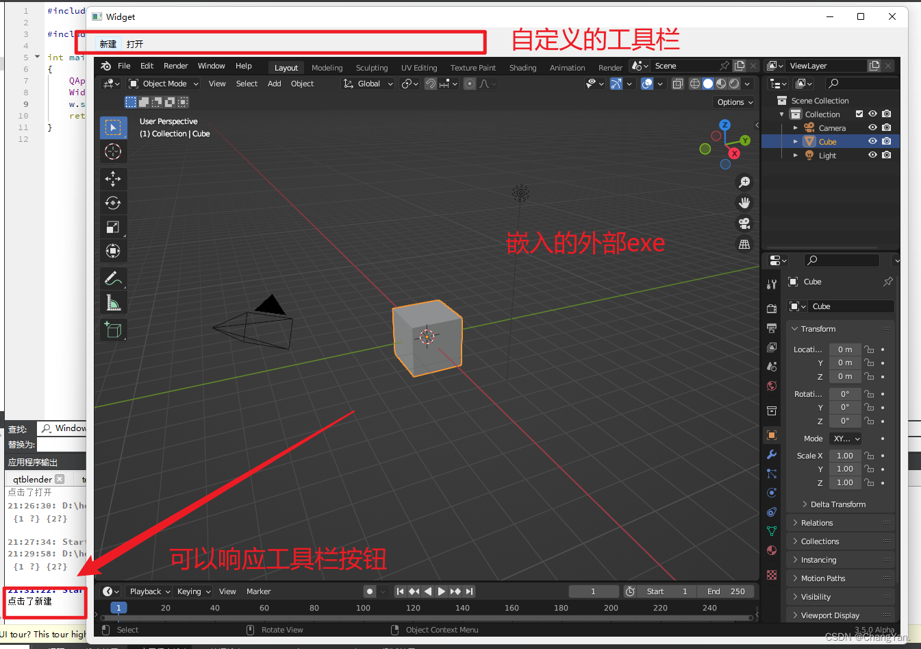Toggle Scale X lock icon
921x649 pixels.
pos(869,456)
